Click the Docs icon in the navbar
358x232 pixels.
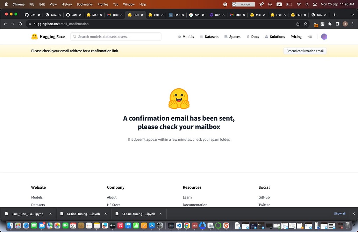pyautogui.click(x=249, y=36)
